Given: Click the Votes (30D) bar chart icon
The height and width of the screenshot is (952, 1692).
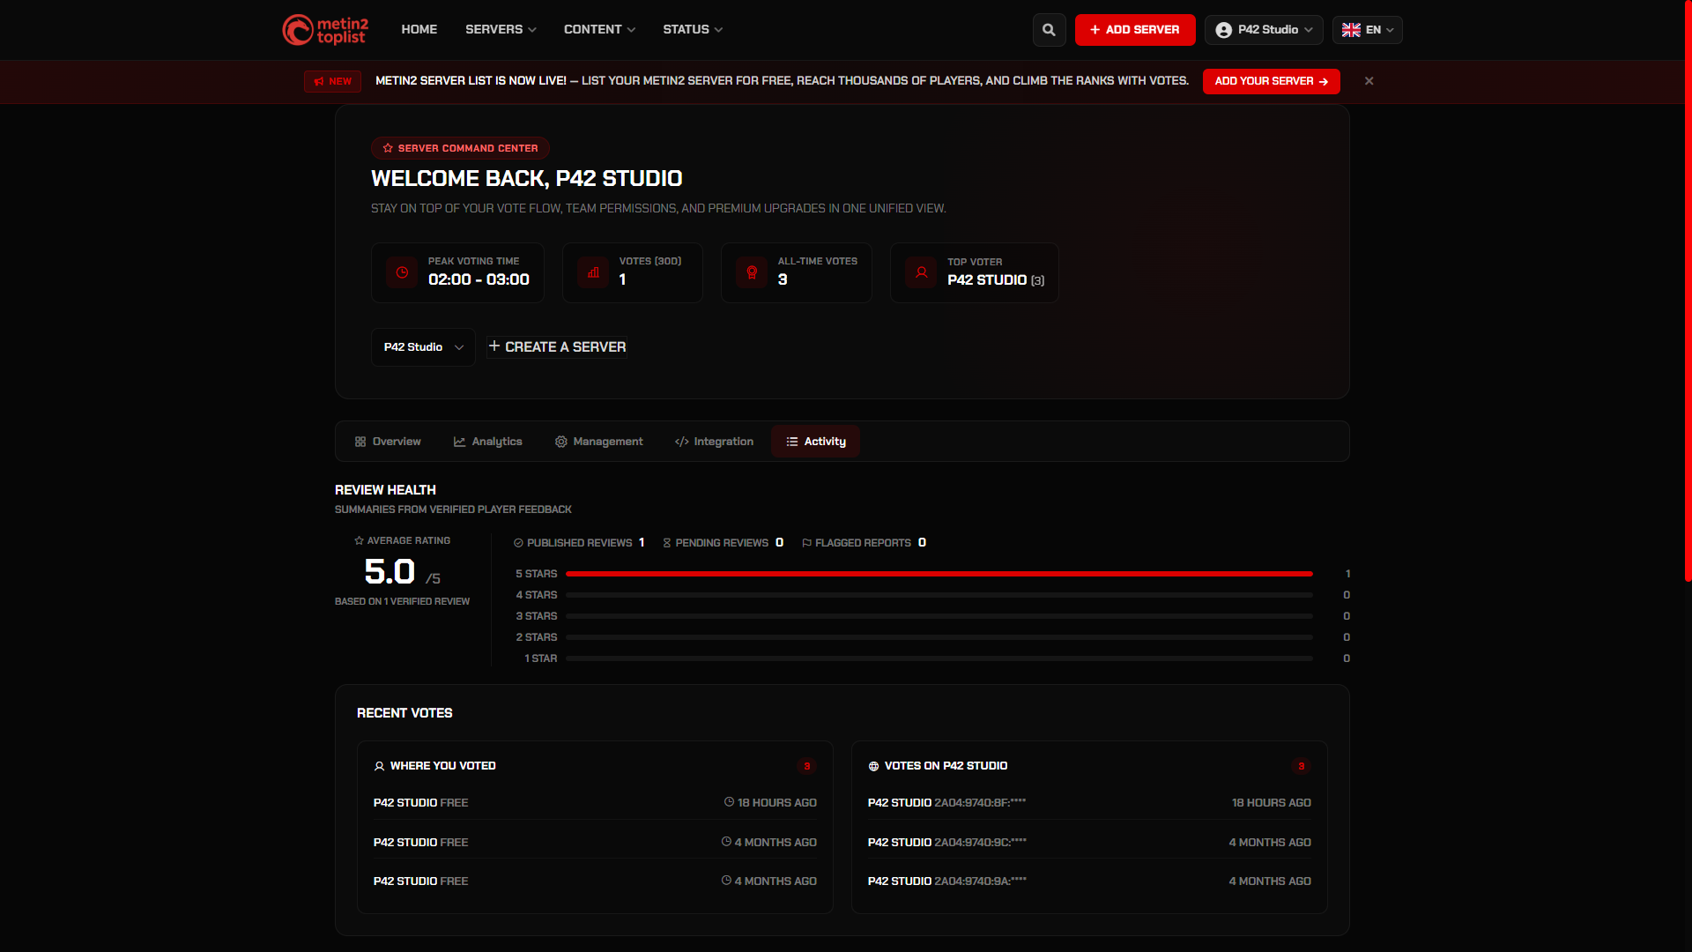Looking at the screenshot, I should pyautogui.click(x=593, y=272).
